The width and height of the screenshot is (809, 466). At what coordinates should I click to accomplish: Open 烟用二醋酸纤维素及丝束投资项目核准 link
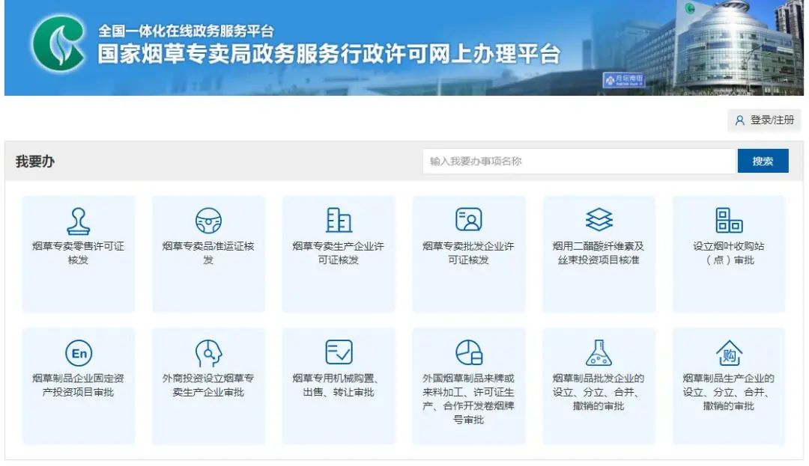pos(599,253)
